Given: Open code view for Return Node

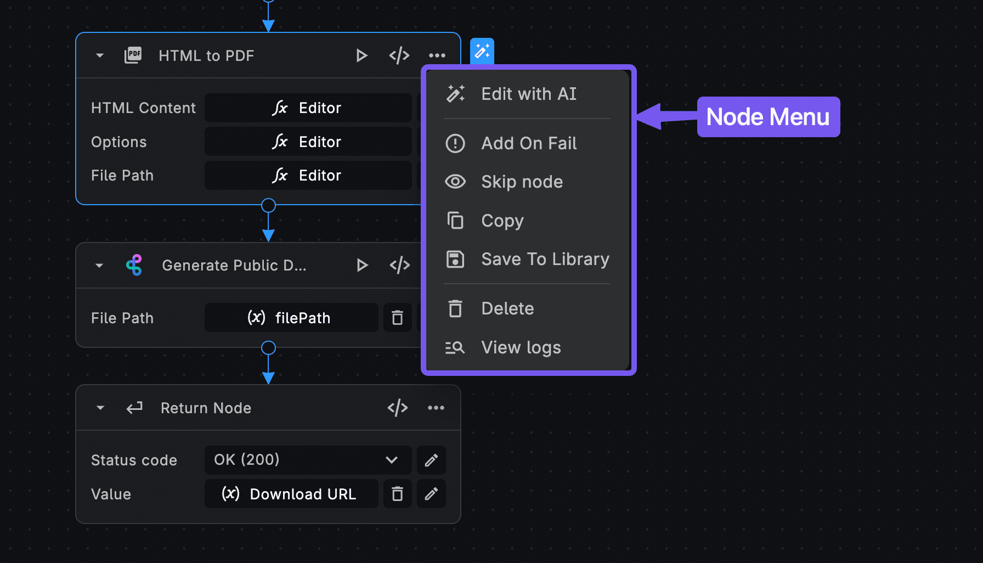Looking at the screenshot, I should click(398, 408).
